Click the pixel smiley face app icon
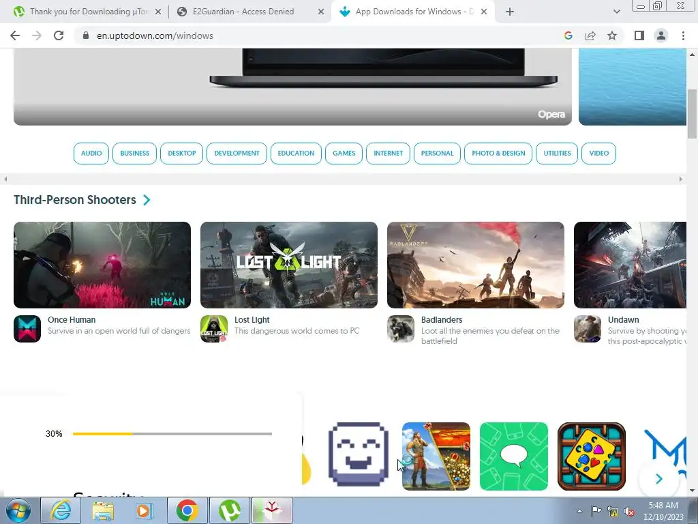The height and width of the screenshot is (524, 698). click(x=359, y=454)
